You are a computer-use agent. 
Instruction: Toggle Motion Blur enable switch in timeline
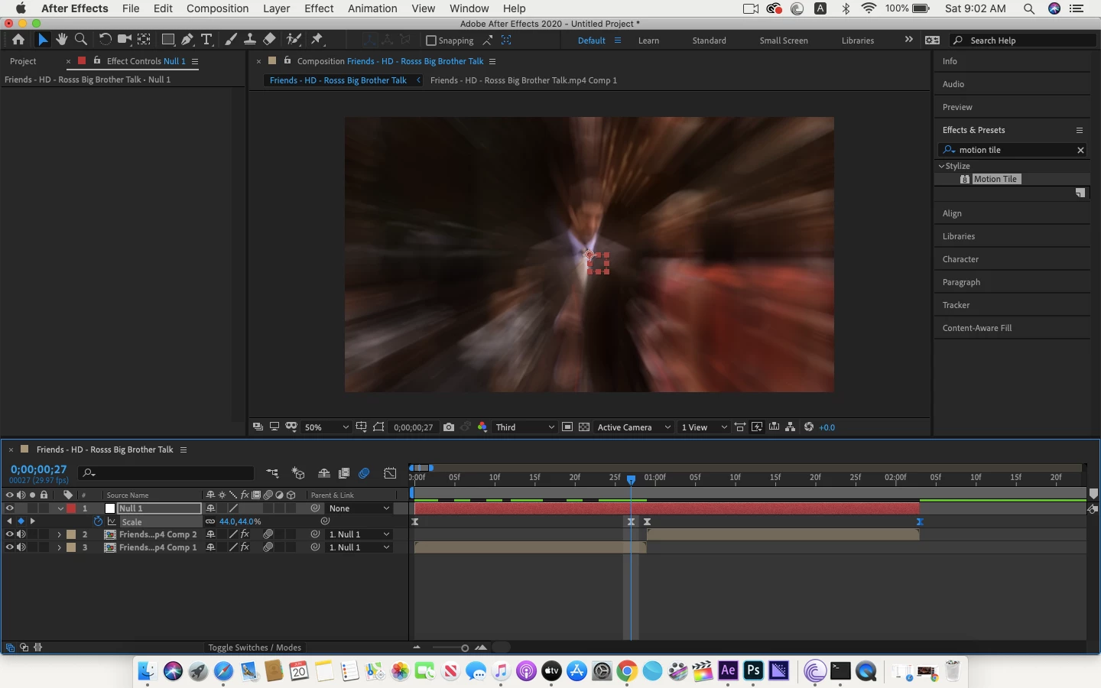tap(364, 474)
